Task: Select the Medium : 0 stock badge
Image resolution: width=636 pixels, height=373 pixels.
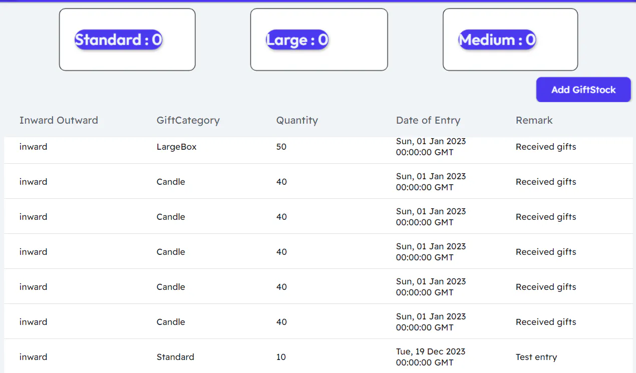Action: 497,40
